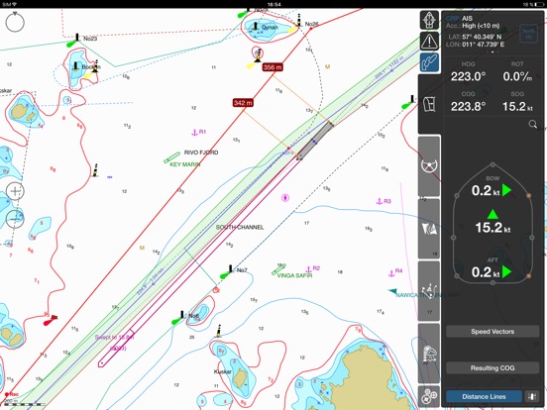Open the settings gears icon
547x410 pixels.
tap(429, 397)
